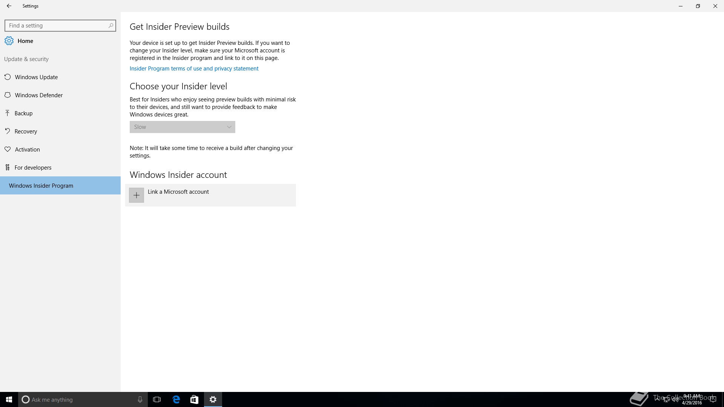Show hidden system tray icons
Viewport: 724px width, 407px height.
657,399
